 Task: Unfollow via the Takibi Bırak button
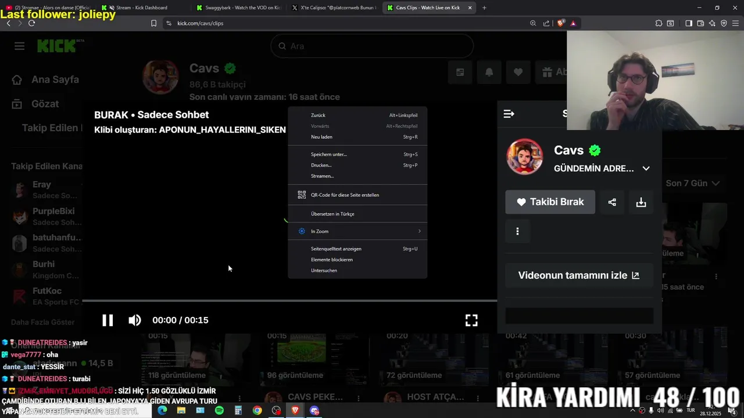coord(550,202)
